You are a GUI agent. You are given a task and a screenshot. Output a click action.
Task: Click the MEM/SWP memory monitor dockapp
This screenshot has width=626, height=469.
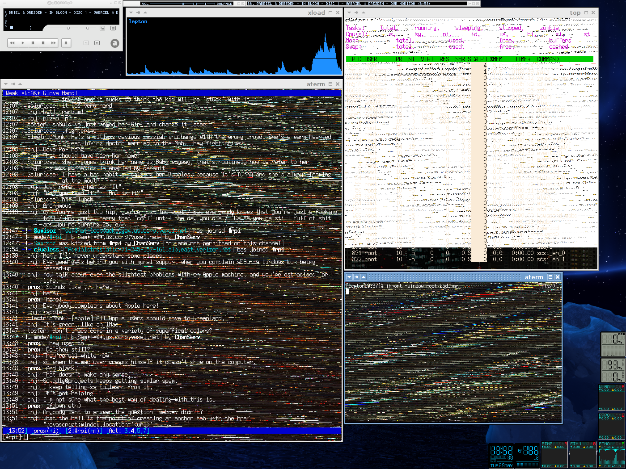click(x=612, y=370)
